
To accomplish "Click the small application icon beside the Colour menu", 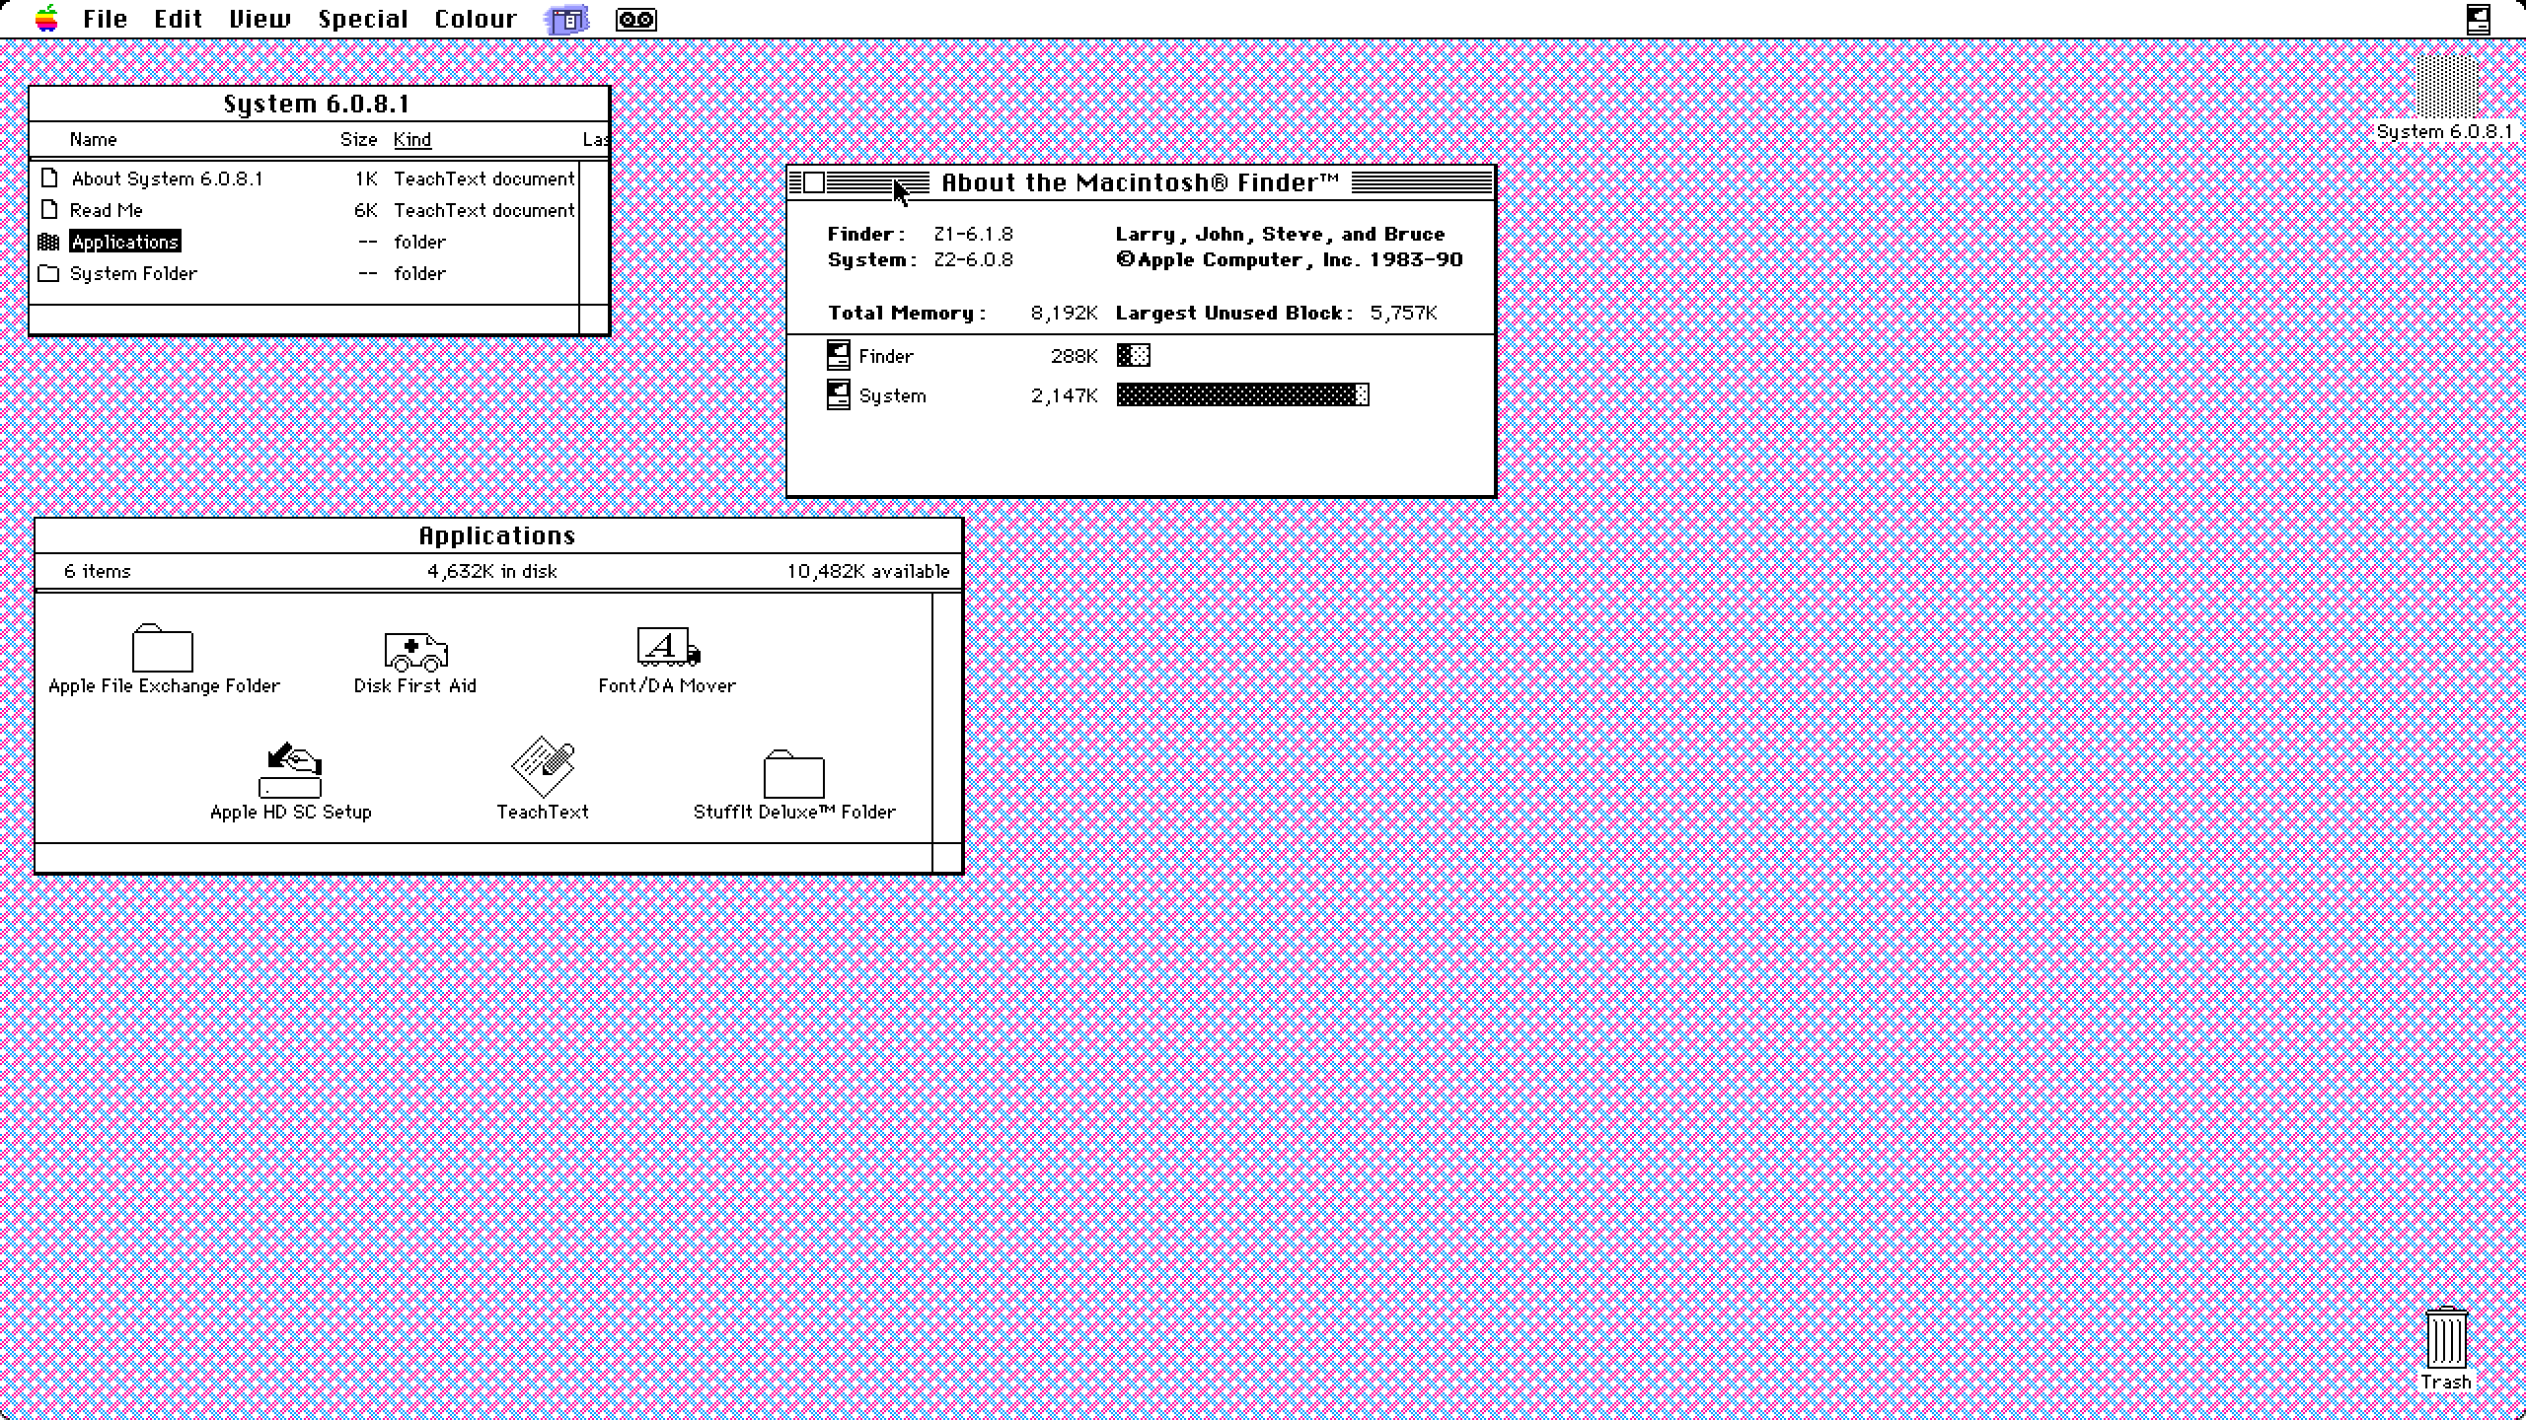I will [x=565, y=19].
